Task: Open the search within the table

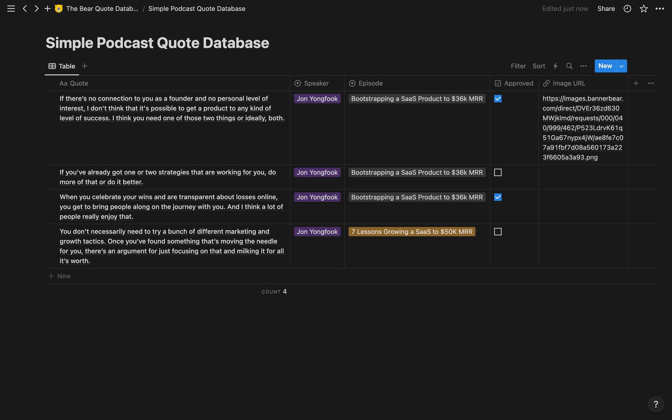Action: [x=569, y=66]
